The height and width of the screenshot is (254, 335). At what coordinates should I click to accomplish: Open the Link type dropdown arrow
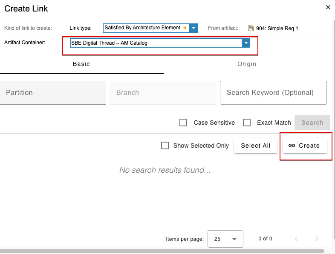click(x=193, y=28)
